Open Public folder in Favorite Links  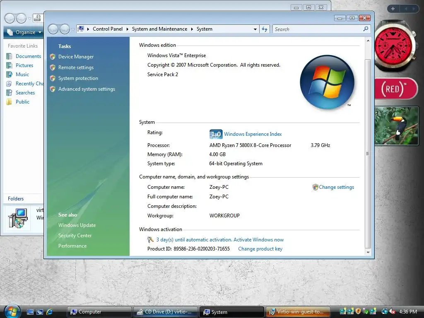[22, 102]
